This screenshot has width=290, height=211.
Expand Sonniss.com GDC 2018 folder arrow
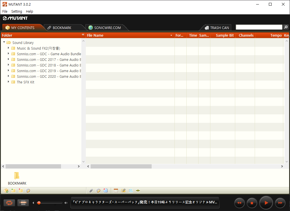pos(8,65)
